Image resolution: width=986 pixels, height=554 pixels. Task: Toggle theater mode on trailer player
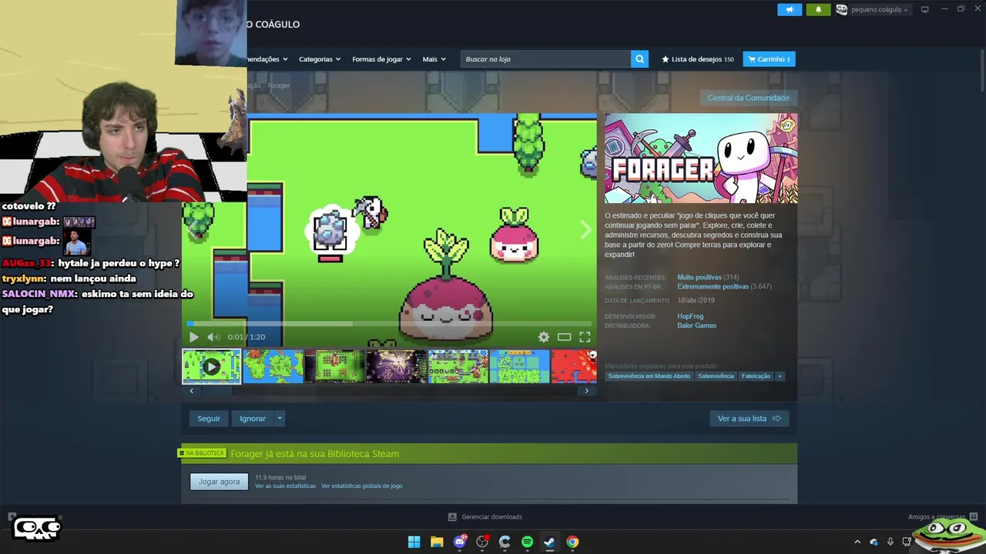tap(564, 337)
